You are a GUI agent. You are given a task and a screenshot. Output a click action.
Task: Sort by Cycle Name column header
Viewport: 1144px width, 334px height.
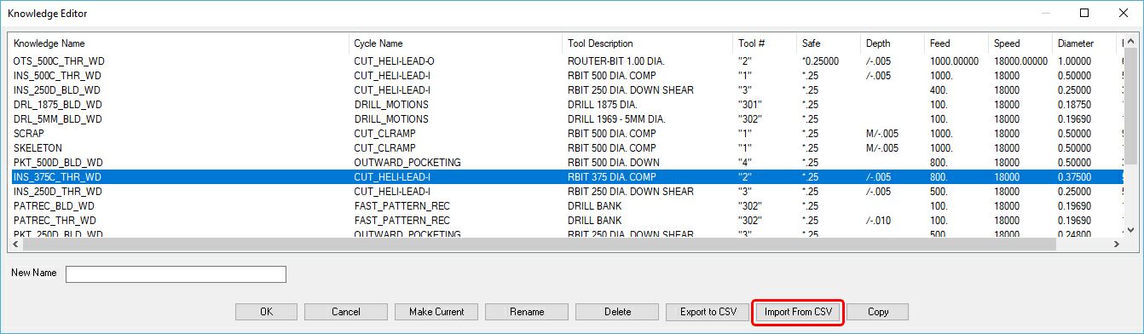coord(456,43)
